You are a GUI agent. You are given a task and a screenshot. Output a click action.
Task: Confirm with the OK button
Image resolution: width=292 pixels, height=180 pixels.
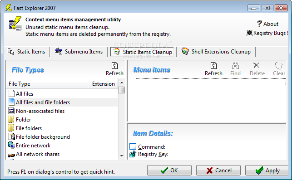coord(169,170)
